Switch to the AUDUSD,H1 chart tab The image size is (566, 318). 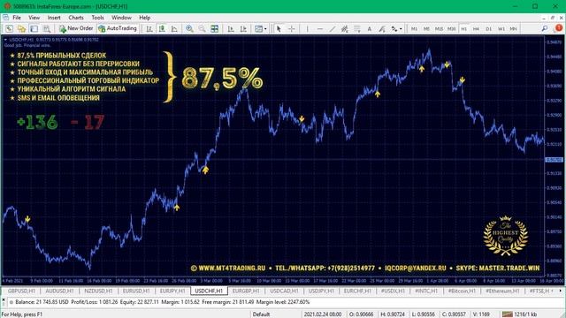point(59,291)
